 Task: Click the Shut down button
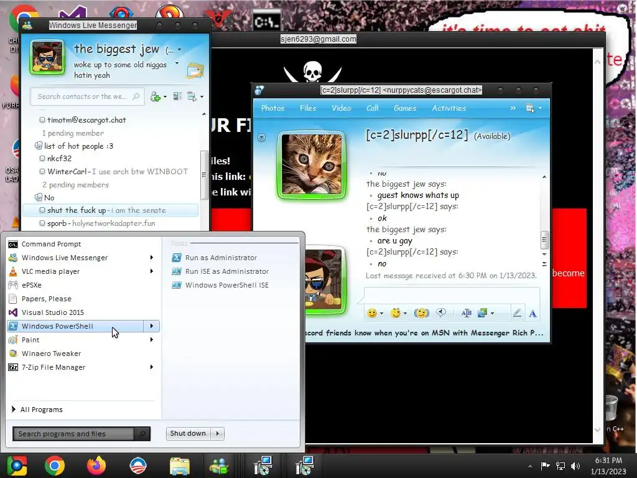click(x=188, y=433)
